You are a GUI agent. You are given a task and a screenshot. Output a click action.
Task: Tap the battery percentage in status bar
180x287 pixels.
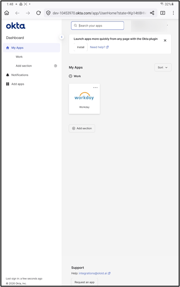[x=168, y=4]
